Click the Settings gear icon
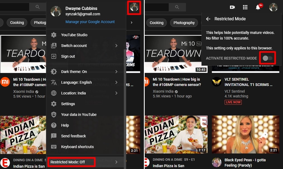The image size is (283, 169). point(54,104)
